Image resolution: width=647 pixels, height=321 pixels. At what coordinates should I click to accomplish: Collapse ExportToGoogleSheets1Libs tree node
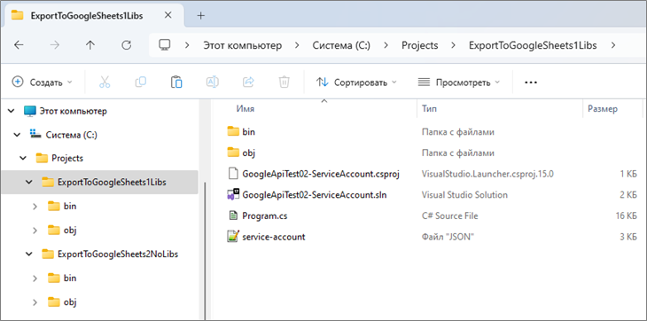pyautogui.click(x=29, y=182)
